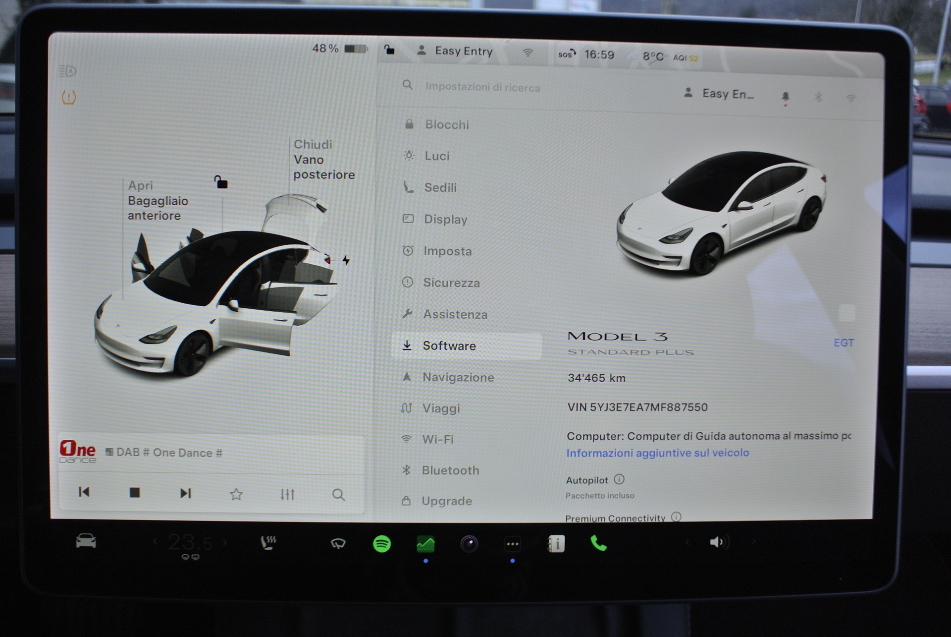Toggle the padlock above the car

click(x=220, y=182)
